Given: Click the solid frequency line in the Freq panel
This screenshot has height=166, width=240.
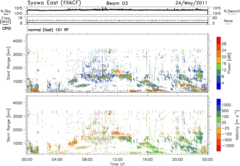Looking at the screenshot, I should (x=117, y=23).
